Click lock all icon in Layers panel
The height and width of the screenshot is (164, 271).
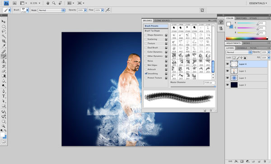tap(245, 58)
